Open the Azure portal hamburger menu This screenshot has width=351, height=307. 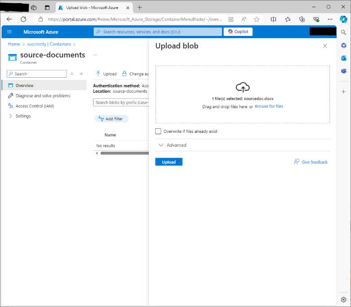point(9,32)
